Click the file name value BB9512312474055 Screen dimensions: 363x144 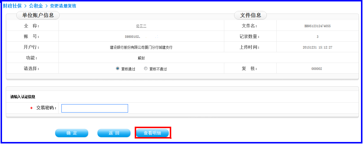point(317,26)
